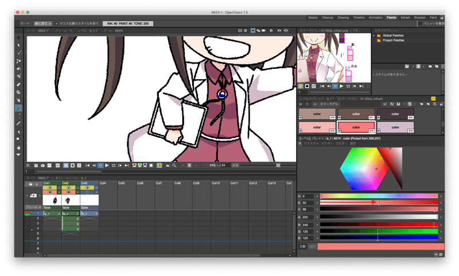This screenshot has height=276, width=459.
Task: Toggle the blue channel in viewer
Action: 145,166
